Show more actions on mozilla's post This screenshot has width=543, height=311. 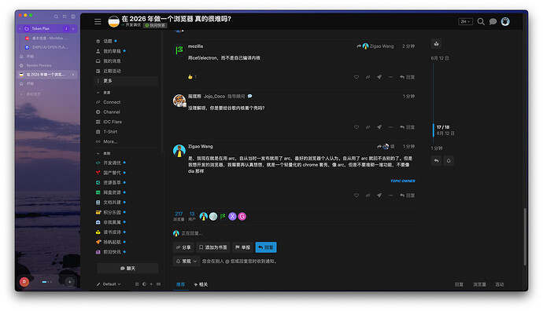coord(390,77)
